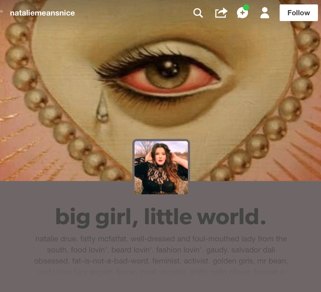
Task: Click the account person icon
Action: (x=264, y=13)
